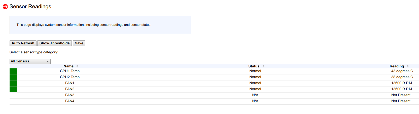
Task: Sort the table by Reading column
Action: pos(408,66)
